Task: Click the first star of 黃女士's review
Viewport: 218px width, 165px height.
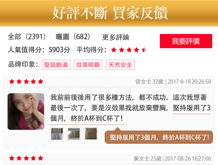Action: [x=12, y=158]
